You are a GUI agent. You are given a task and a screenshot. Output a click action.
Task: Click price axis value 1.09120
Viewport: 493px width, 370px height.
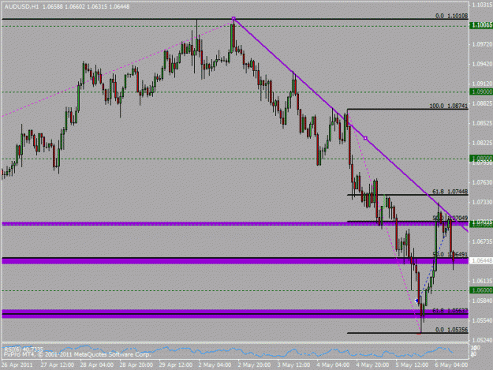pyautogui.click(x=482, y=84)
